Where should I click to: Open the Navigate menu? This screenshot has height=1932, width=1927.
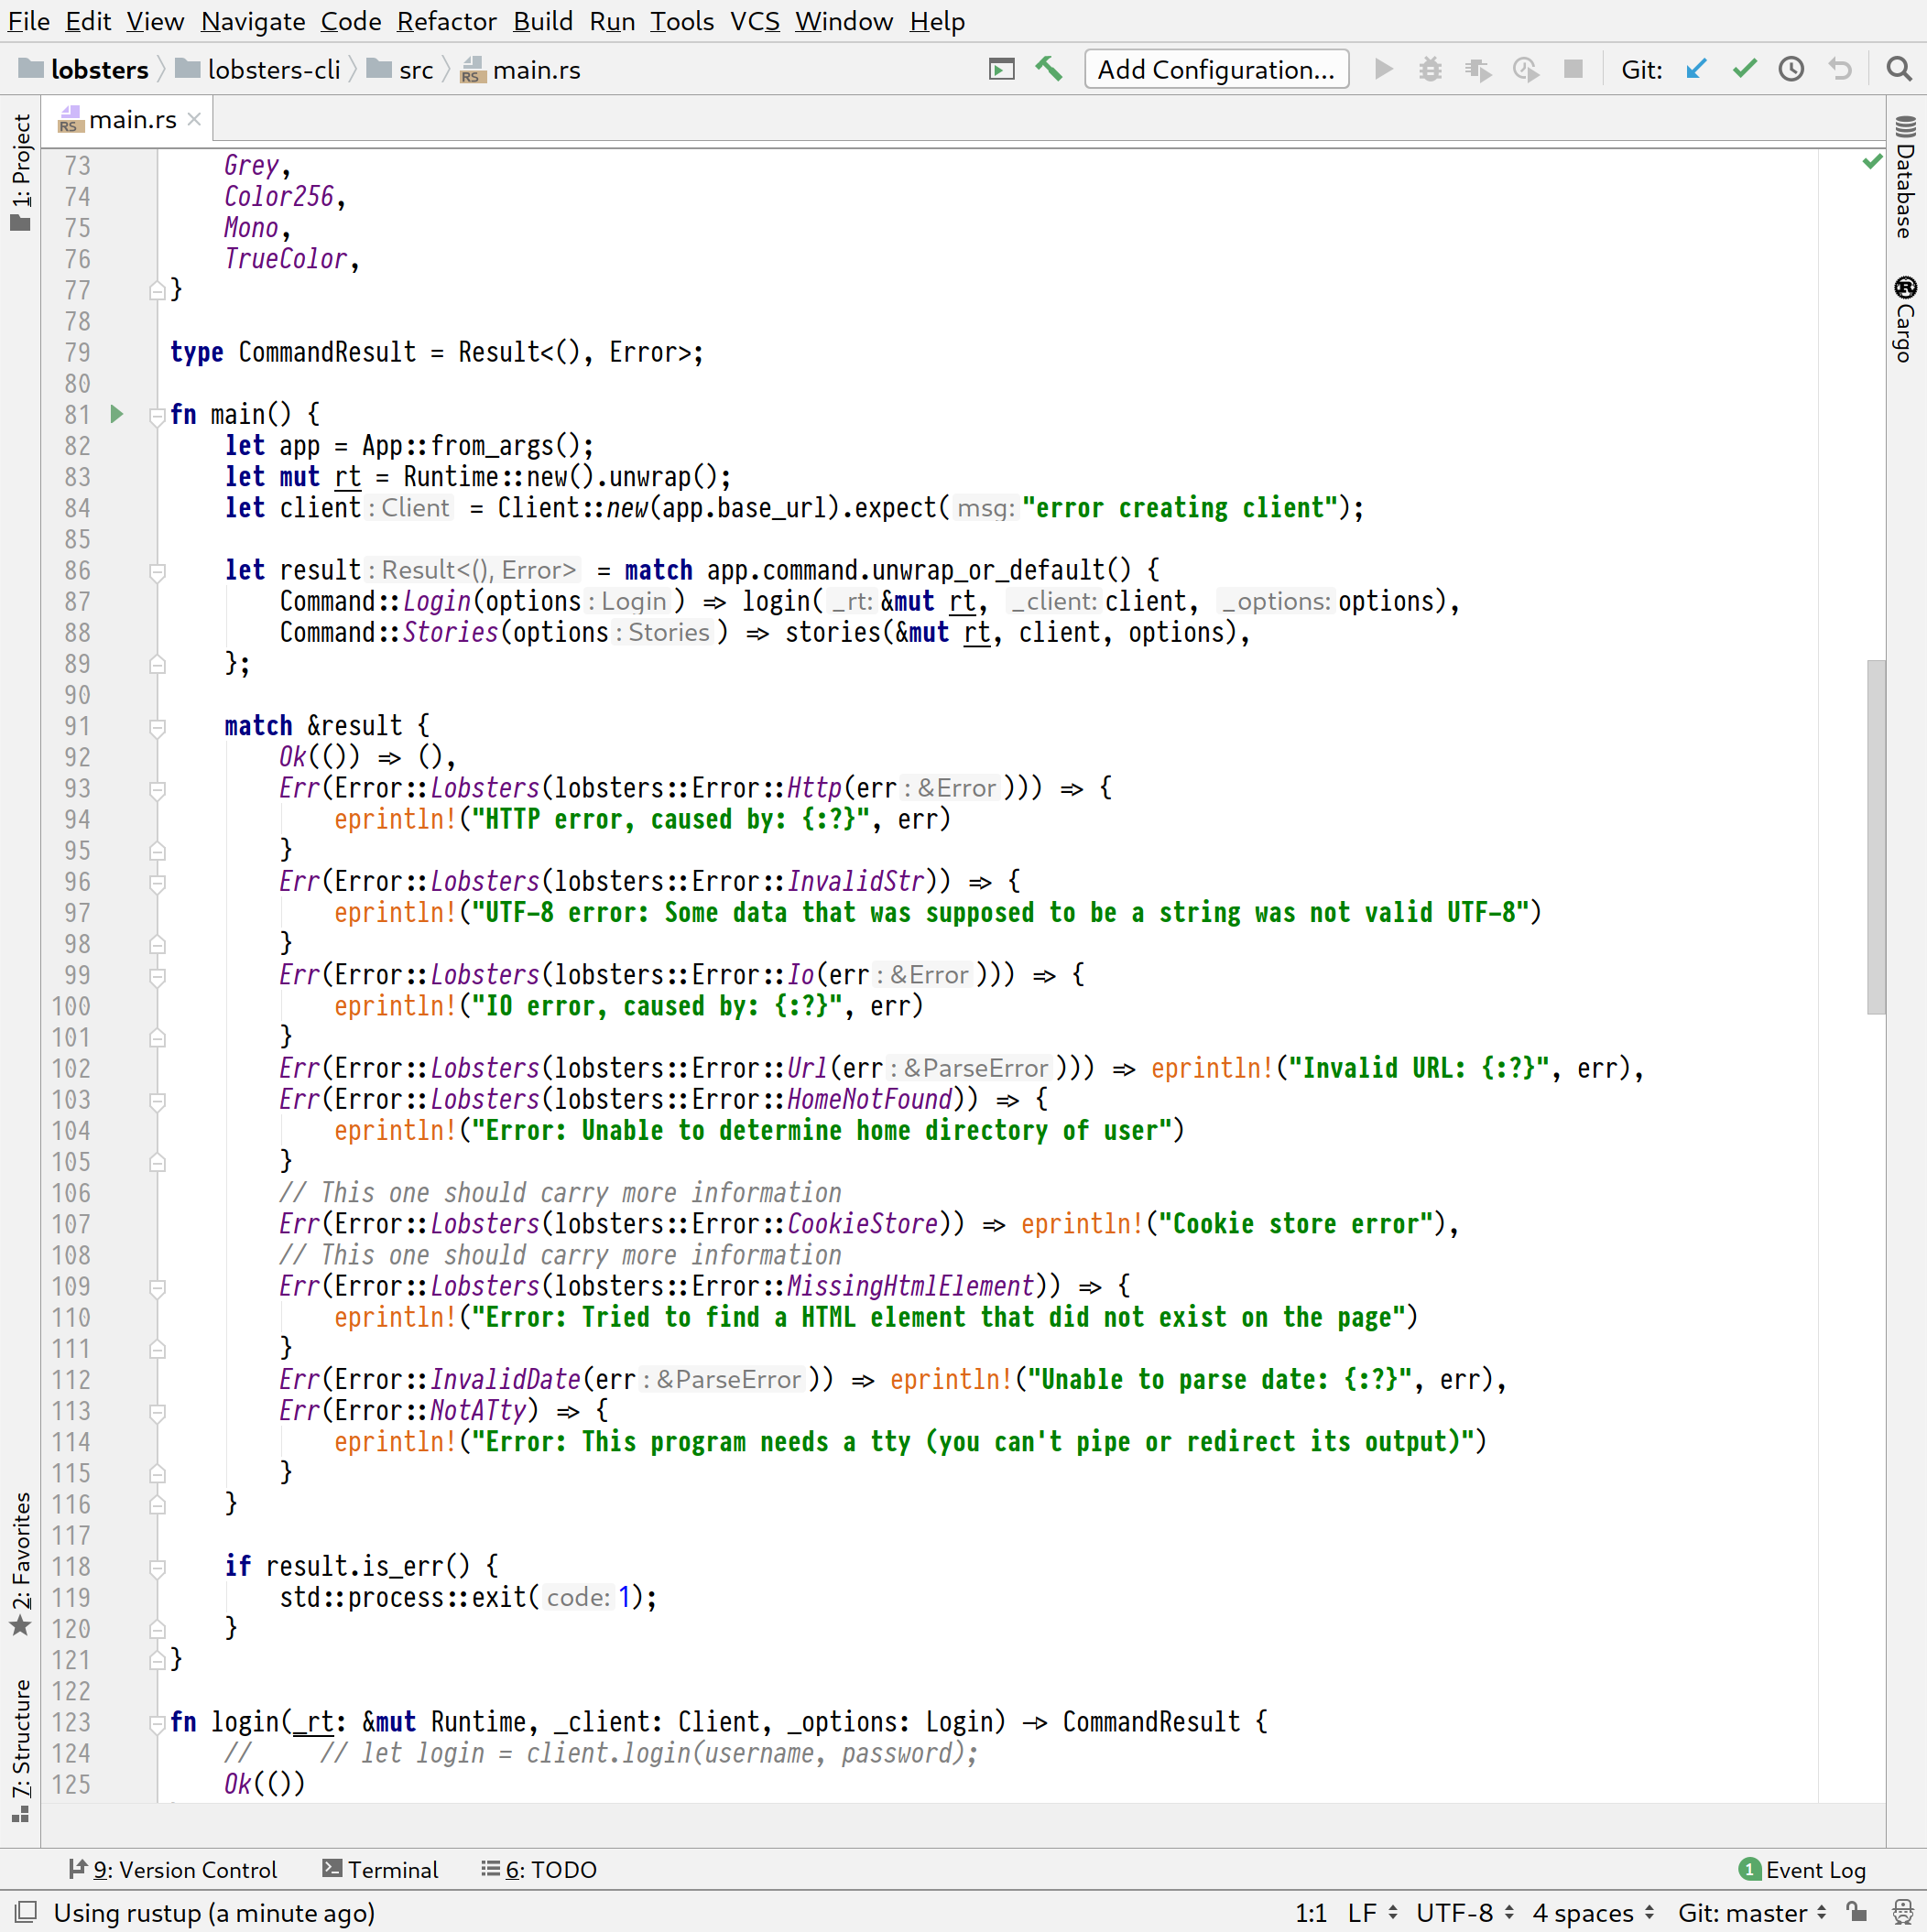253,21
